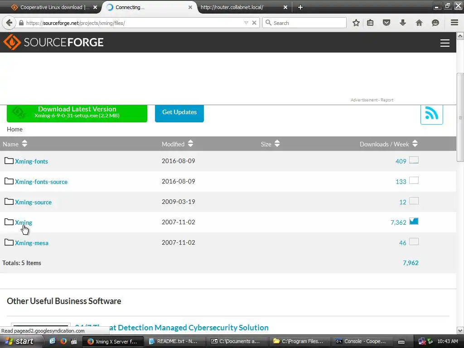
Task: Save page to Pocket icon
Action: (386, 23)
